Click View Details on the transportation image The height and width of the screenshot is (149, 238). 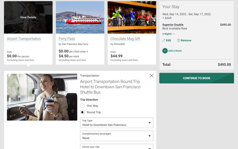coord(28,17)
